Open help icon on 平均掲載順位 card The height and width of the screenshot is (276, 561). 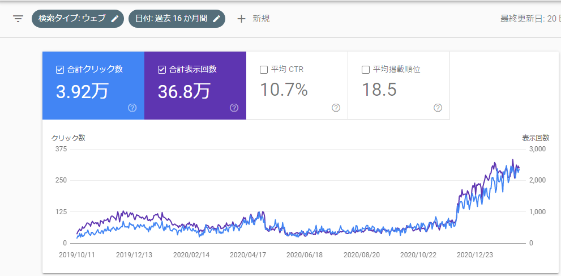click(x=438, y=108)
